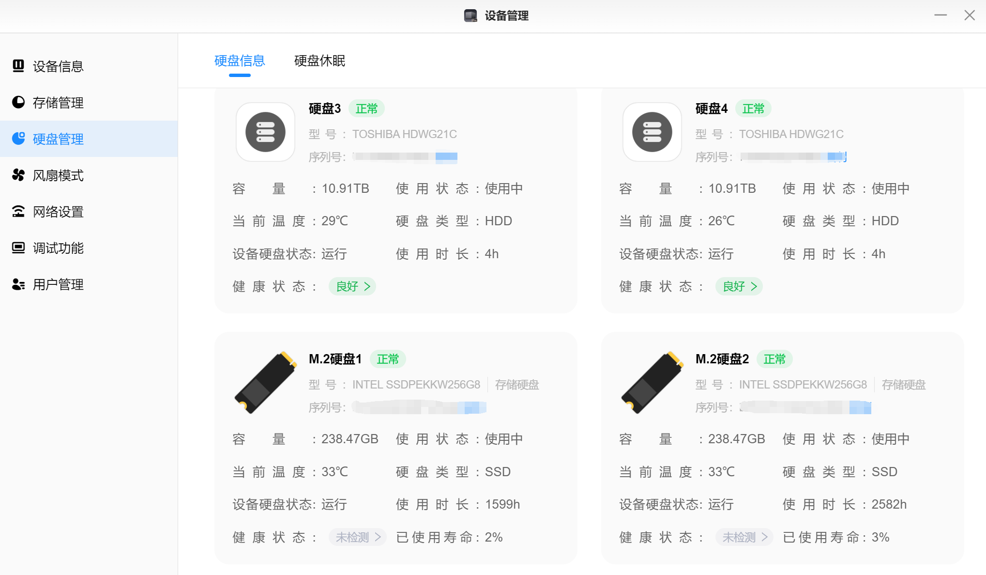Click the 存储硬盘 label on M.2硬盘1
The image size is (986, 575).
517,385
